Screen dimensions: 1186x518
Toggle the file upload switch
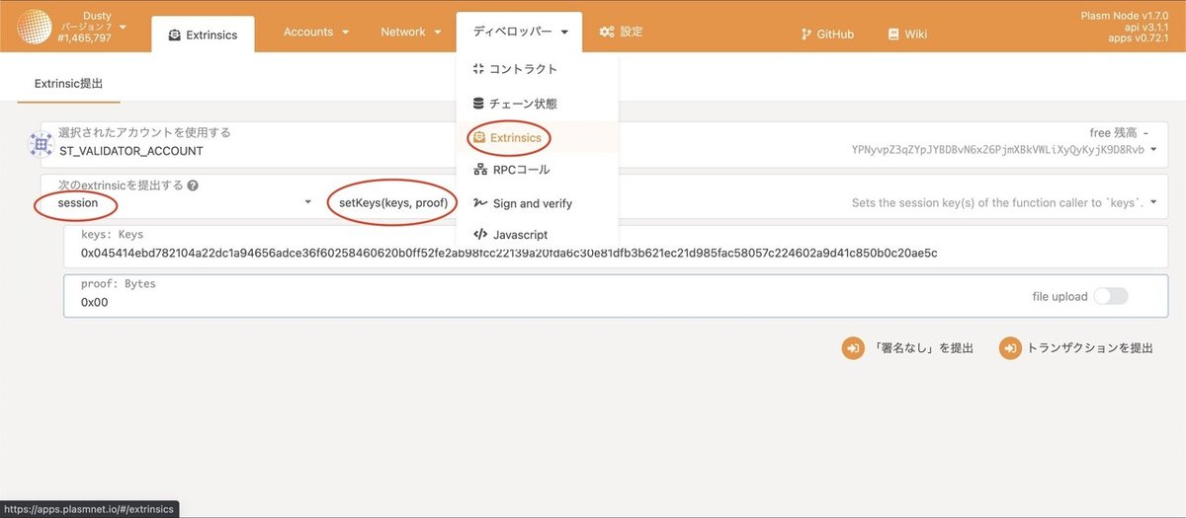click(x=1111, y=296)
